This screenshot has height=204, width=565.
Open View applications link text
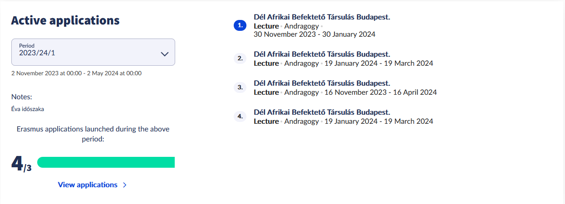[x=88, y=185]
